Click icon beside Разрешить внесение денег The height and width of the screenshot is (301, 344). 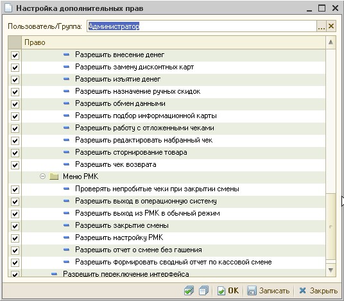pyautogui.click(x=66, y=55)
